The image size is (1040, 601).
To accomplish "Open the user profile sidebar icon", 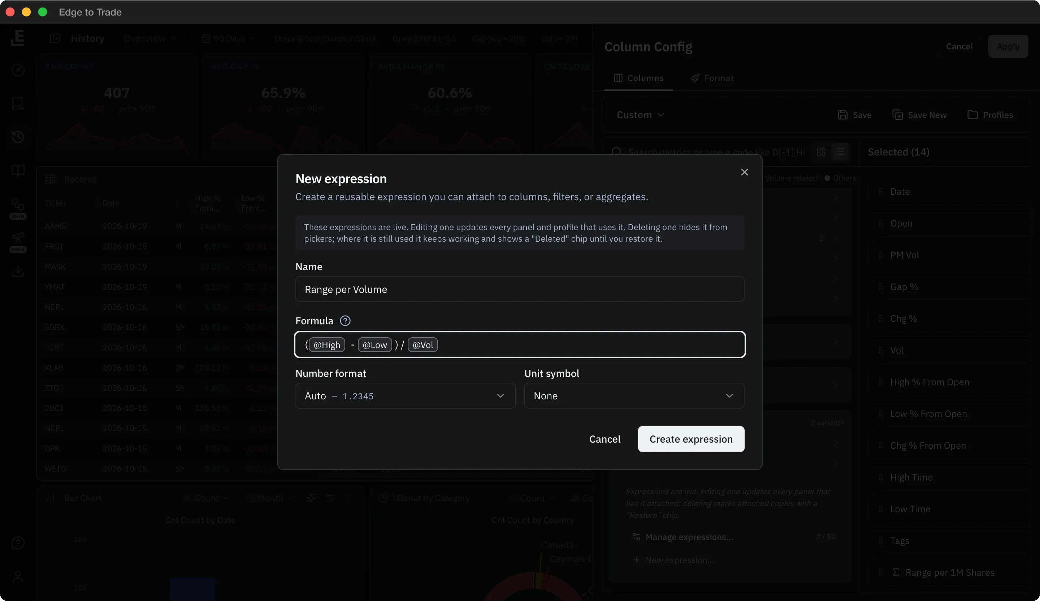I will 18,576.
